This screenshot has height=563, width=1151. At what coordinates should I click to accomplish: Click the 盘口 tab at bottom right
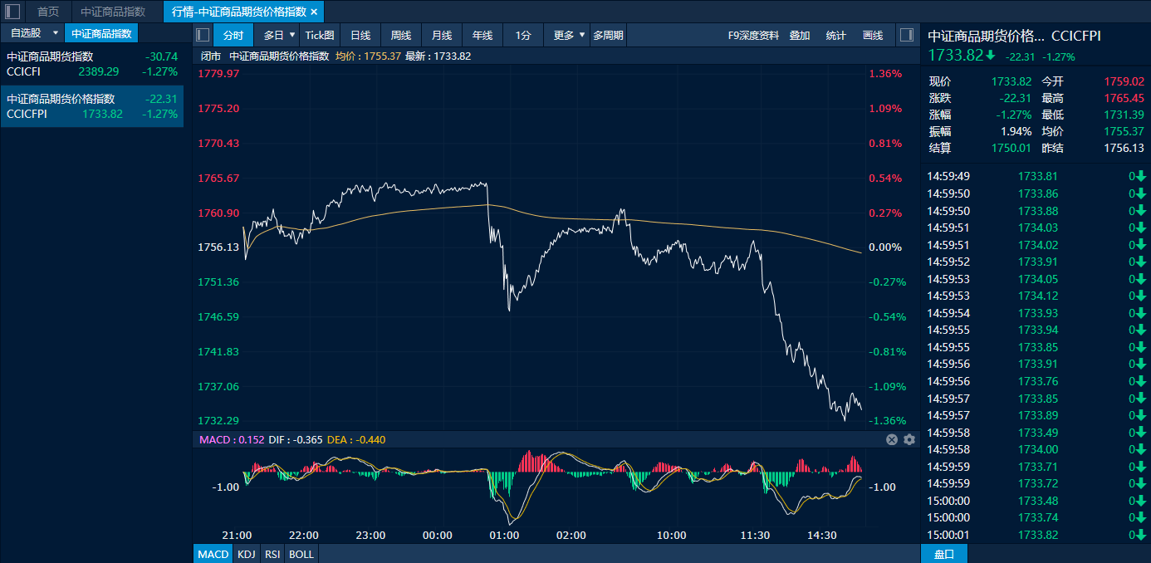tap(944, 554)
